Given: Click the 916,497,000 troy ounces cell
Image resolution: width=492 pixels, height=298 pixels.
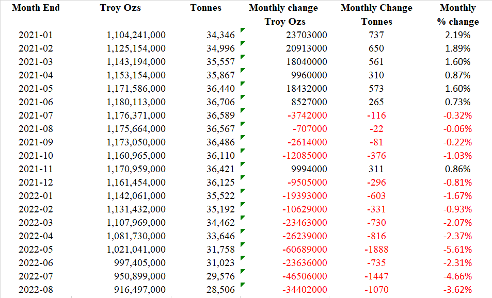Looking at the screenshot, I should click(139, 290).
